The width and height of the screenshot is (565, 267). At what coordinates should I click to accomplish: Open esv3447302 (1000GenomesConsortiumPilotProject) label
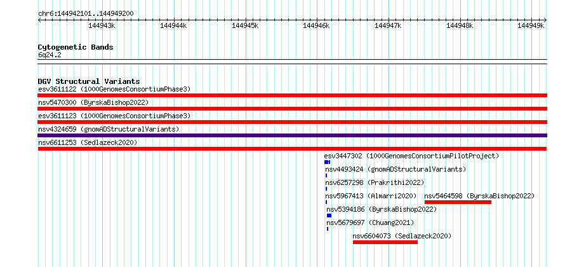point(411,156)
